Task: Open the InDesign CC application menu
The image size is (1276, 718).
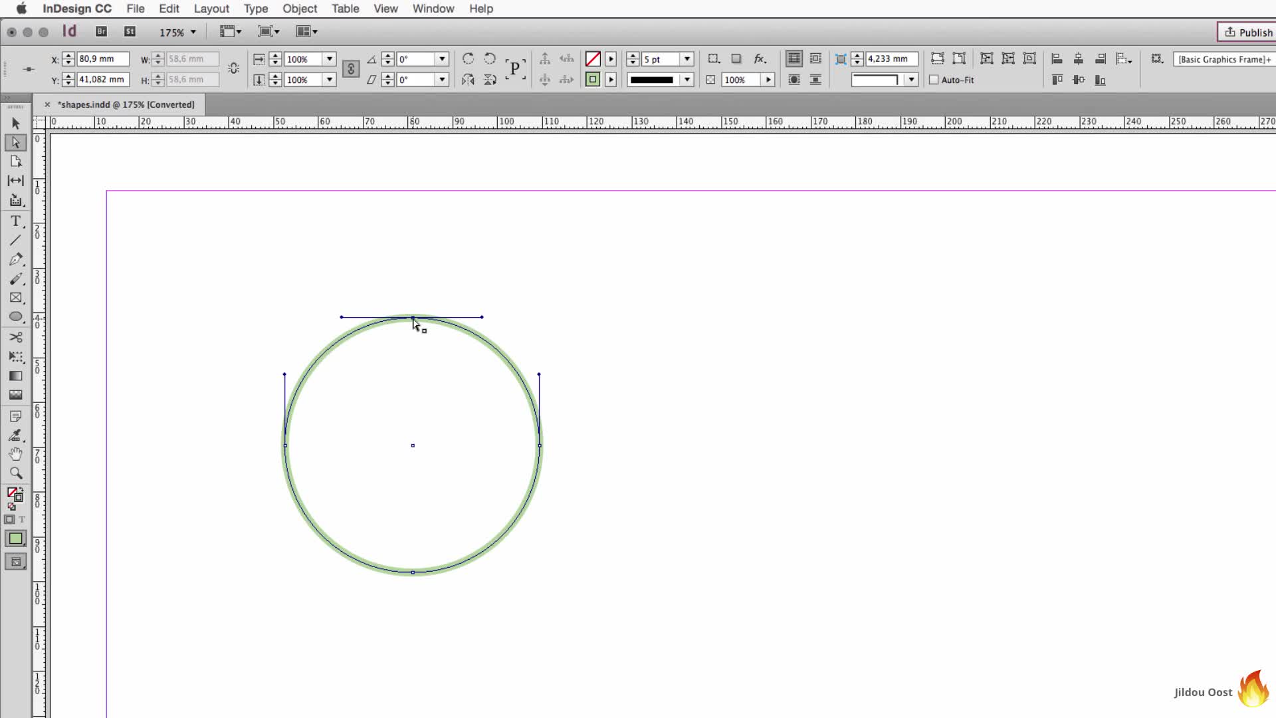Action: 77,9
